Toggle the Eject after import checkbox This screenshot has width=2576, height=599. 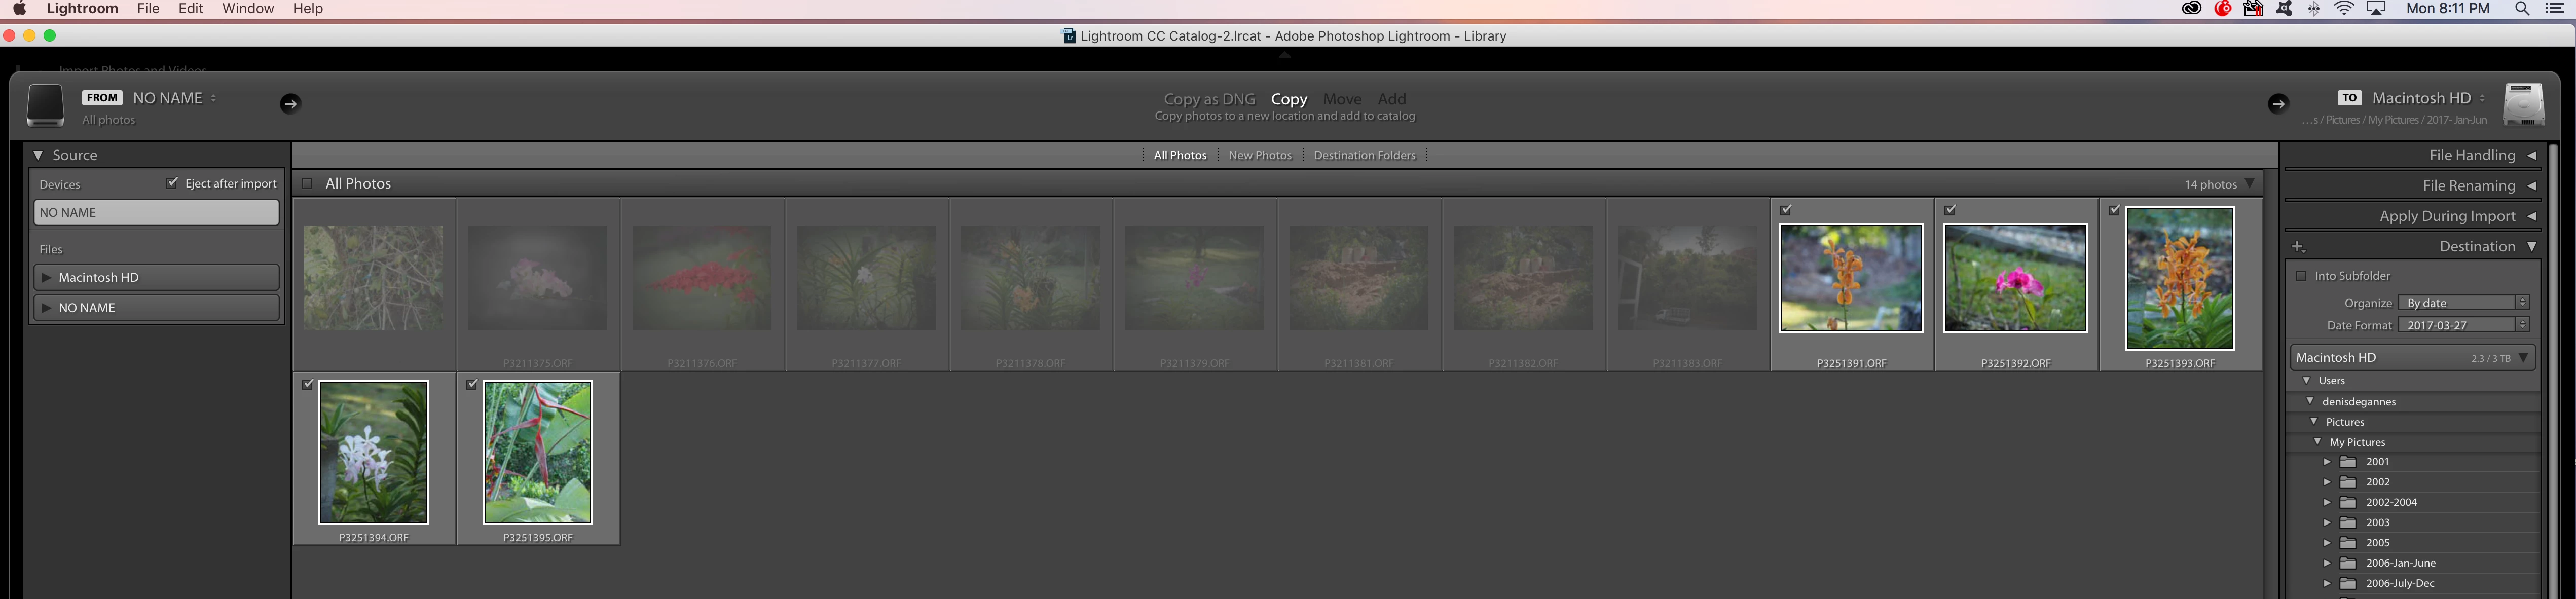click(172, 183)
